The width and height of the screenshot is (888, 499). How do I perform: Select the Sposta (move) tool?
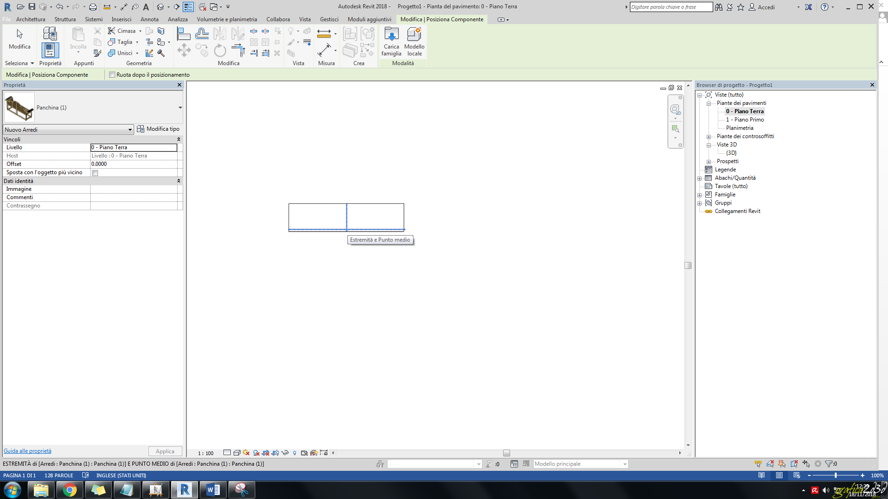pyautogui.click(x=184, y=50)
